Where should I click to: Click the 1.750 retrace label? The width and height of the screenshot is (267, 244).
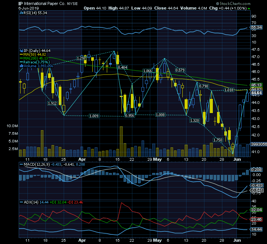(x=218, y=140)
